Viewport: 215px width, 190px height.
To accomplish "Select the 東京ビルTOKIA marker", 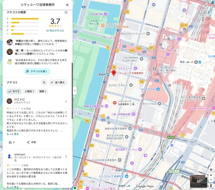I will [x=159, y=104].
